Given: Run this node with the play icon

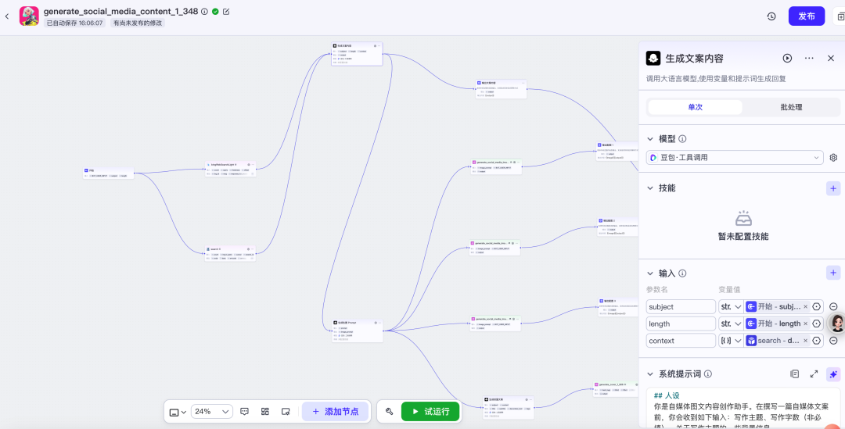Looking at the screenshot, I should tap(787, 59).
